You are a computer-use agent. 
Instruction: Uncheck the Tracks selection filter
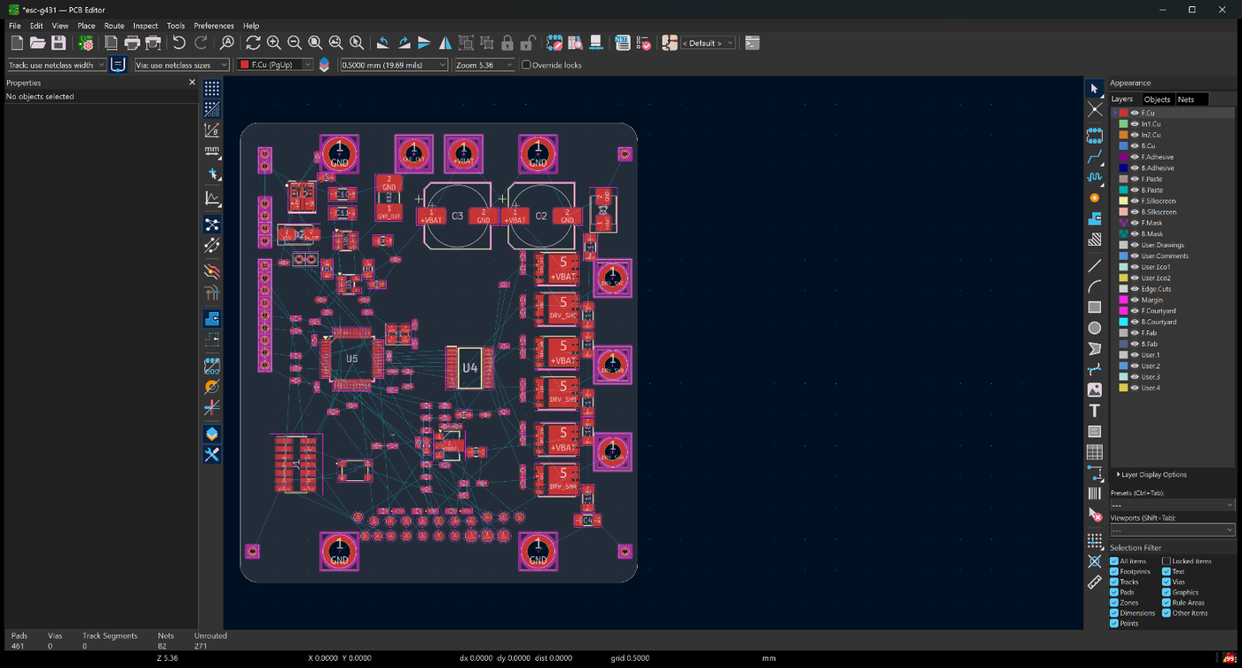click(1114, 582)
